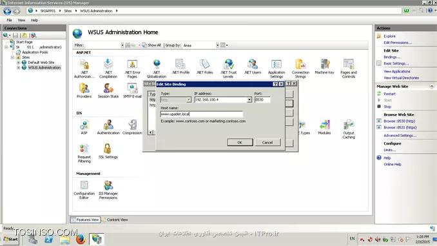This screenshot has width=437, height=246.
Task: Open the Filter dropdown arrow
Action: (122, 45)
